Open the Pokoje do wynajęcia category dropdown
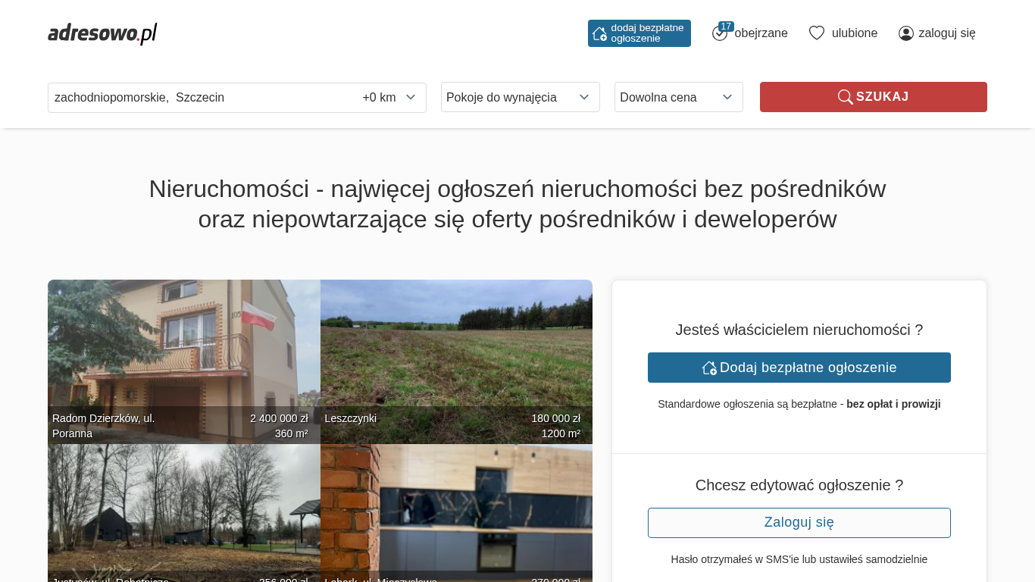1035x582 pixels. (520, 97)
